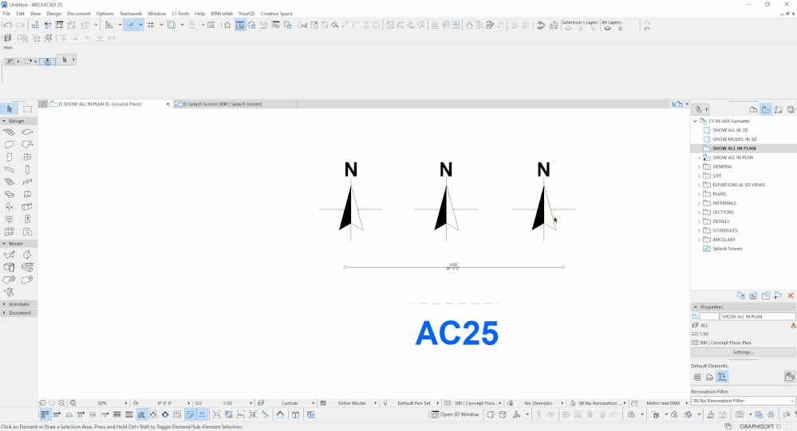Switch to the Splash Screen tab
Screen dimensions: 797x431
[235, 104]
